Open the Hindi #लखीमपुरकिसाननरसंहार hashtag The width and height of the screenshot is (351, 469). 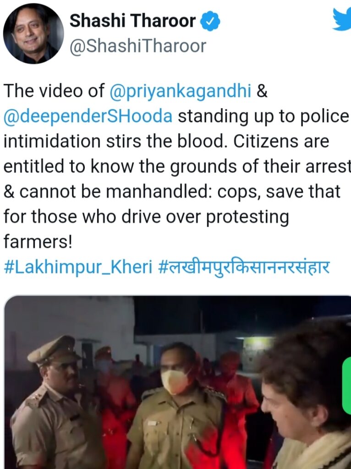[244, 267]
